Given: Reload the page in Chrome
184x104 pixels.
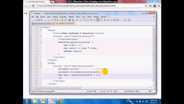Looking at the screenshot, I should pos(33,6).
